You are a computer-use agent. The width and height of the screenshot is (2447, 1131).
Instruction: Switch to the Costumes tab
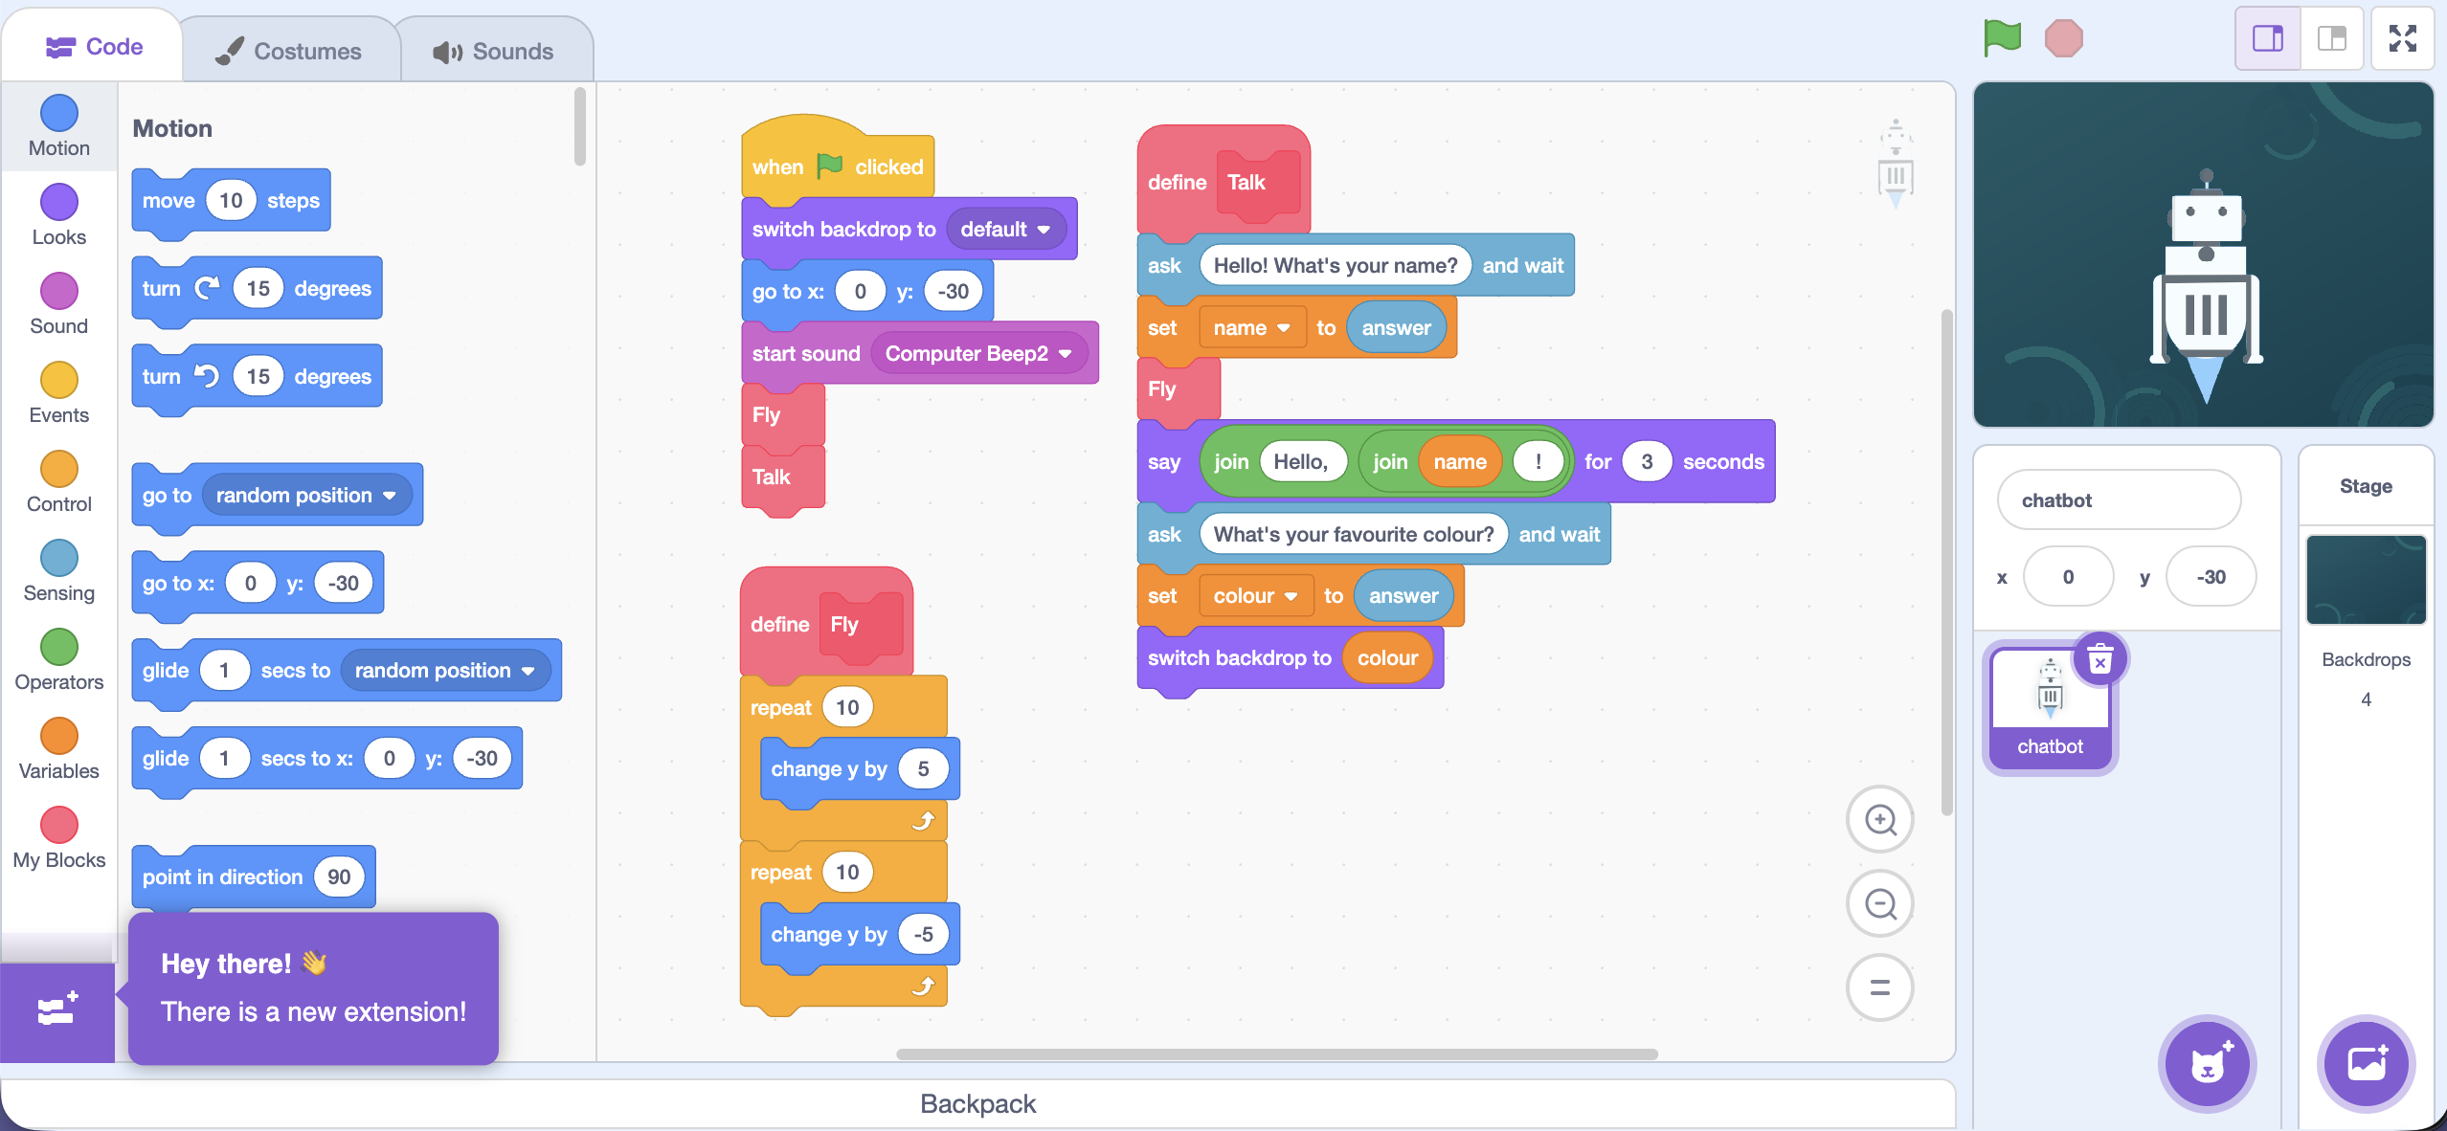click(x=289, y=51)
